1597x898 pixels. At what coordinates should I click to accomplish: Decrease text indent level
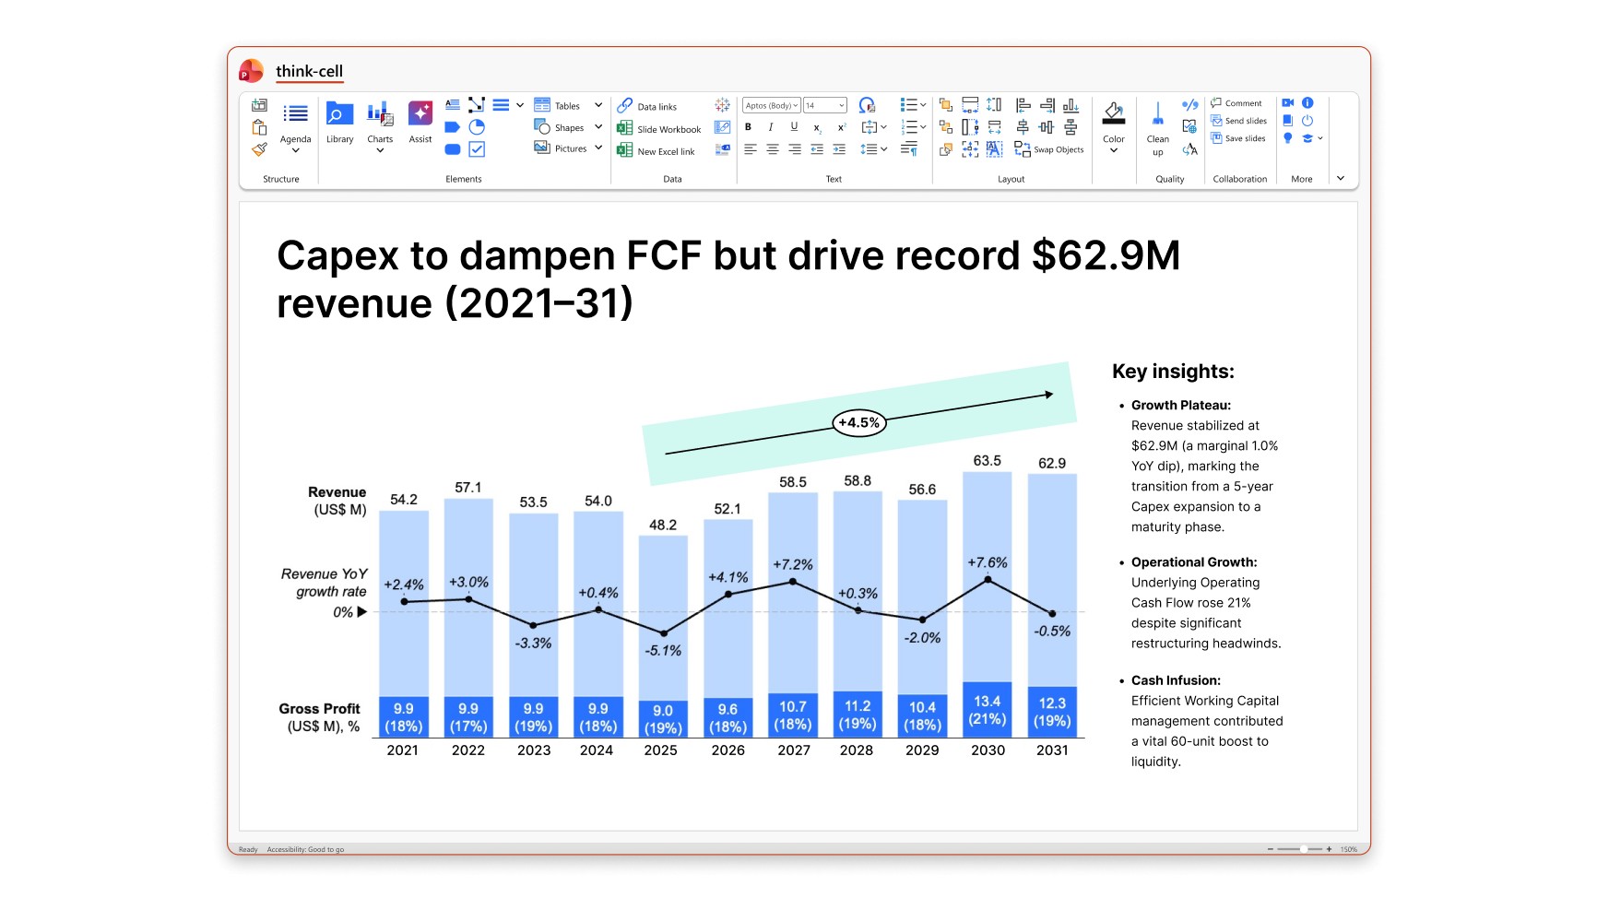coord(817,149)
